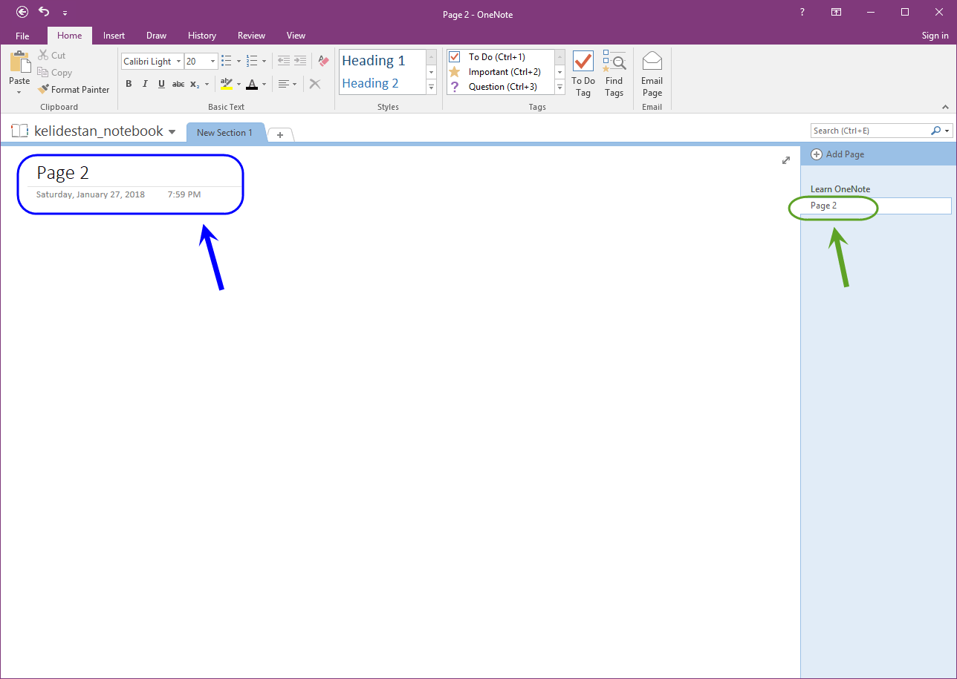The width and height of the screenshot is (957, 679).
Task: Click the Email Page button
Action: click(652, 74)
